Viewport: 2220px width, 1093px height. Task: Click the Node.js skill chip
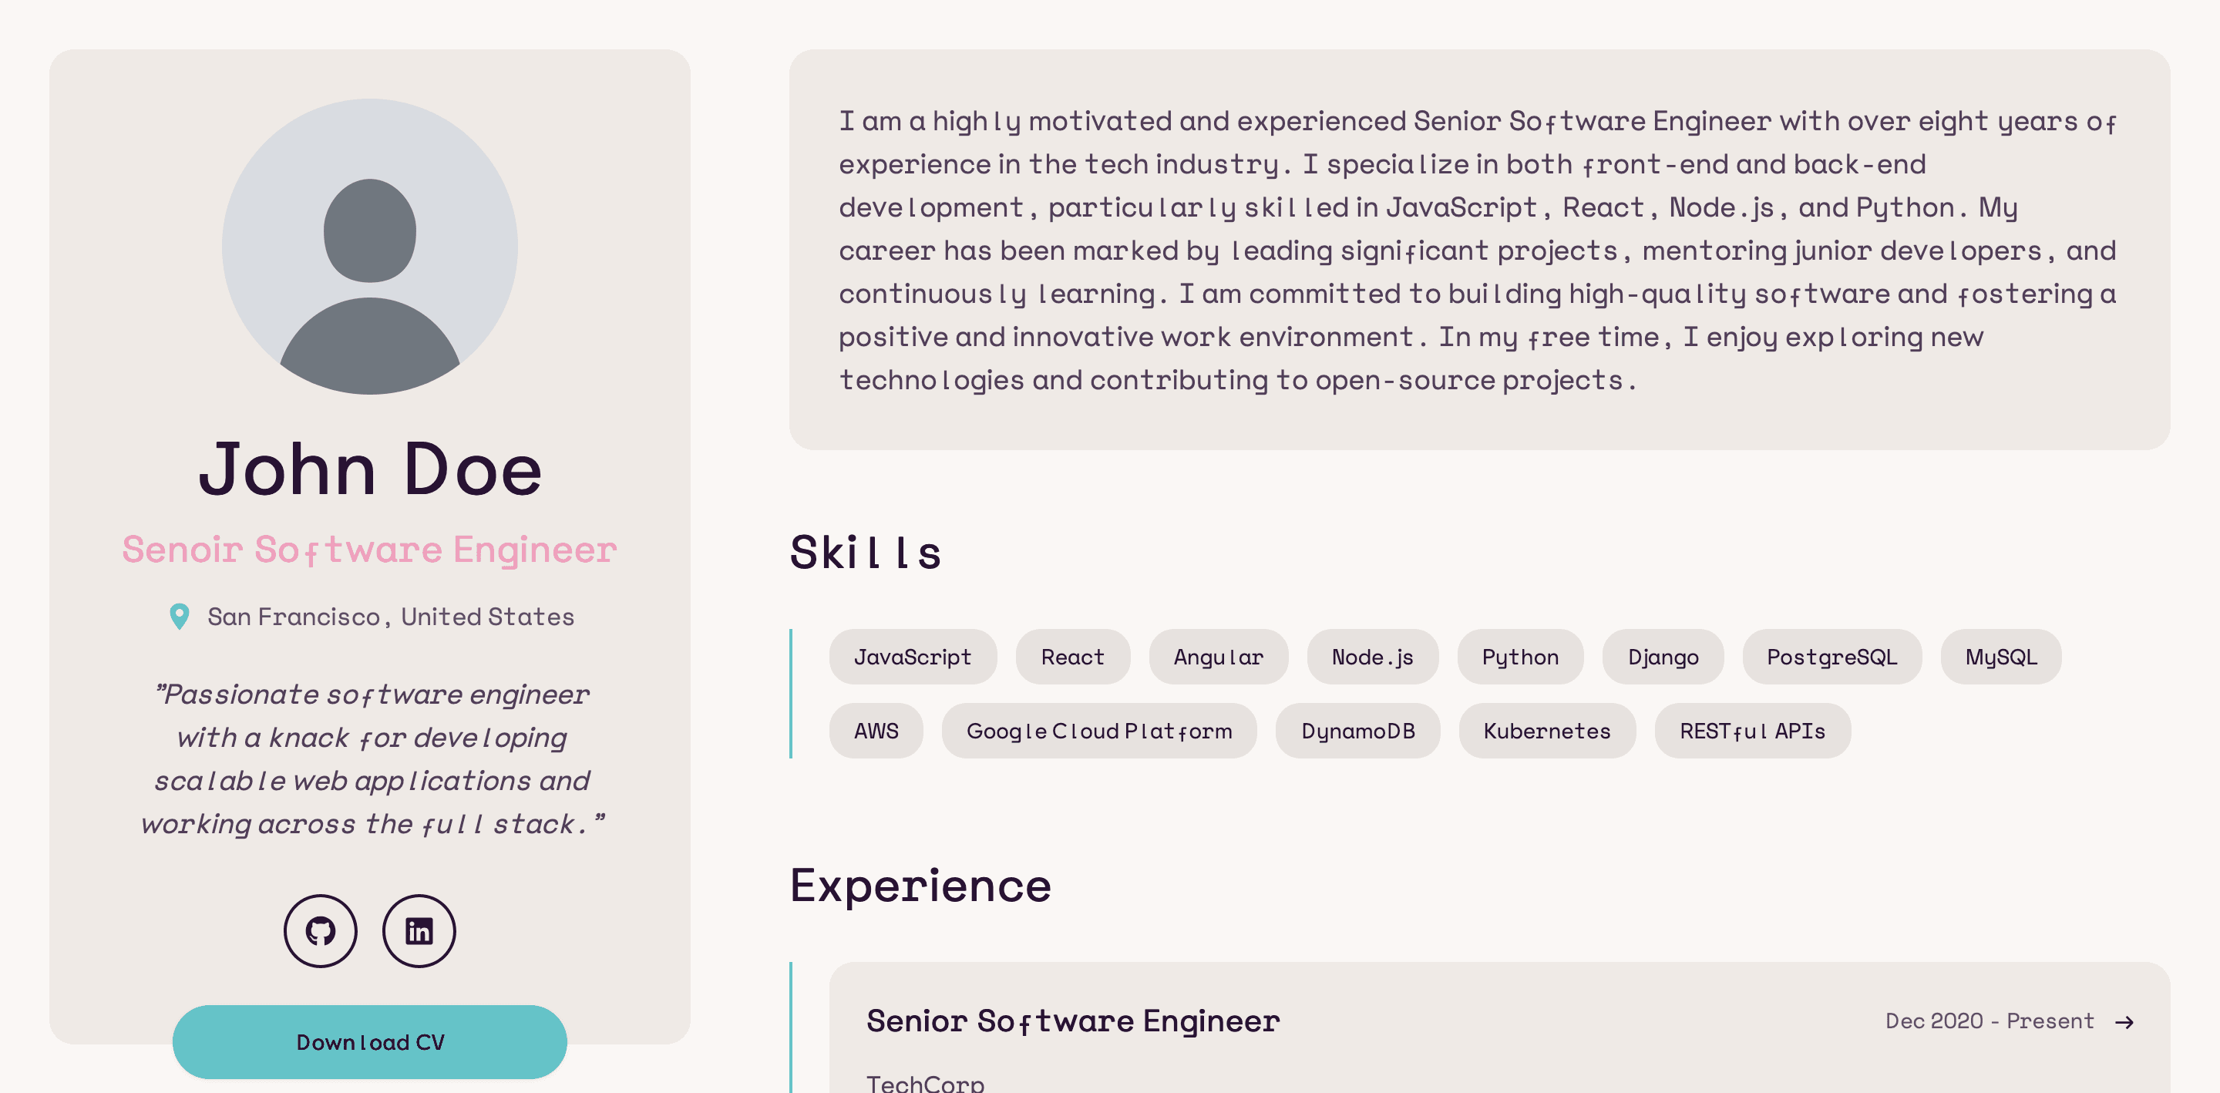[1372, 657]
